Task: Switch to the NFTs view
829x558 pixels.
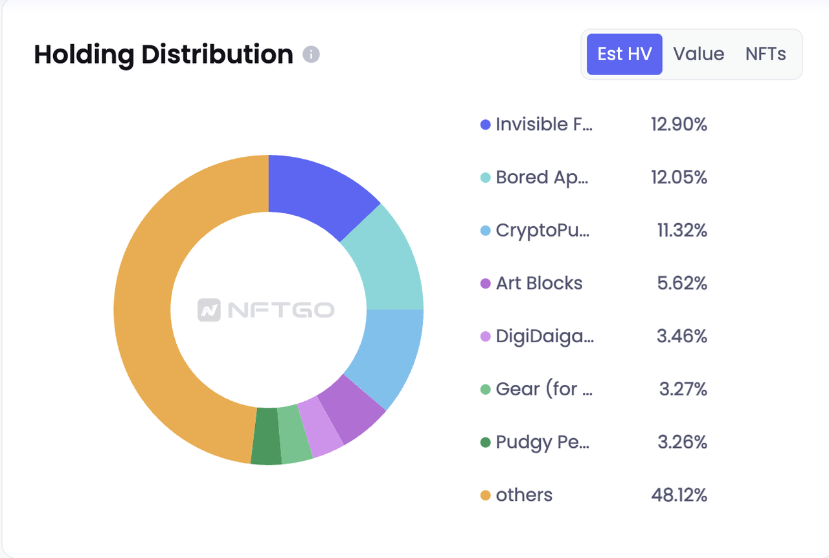Action: pos(765,54)
